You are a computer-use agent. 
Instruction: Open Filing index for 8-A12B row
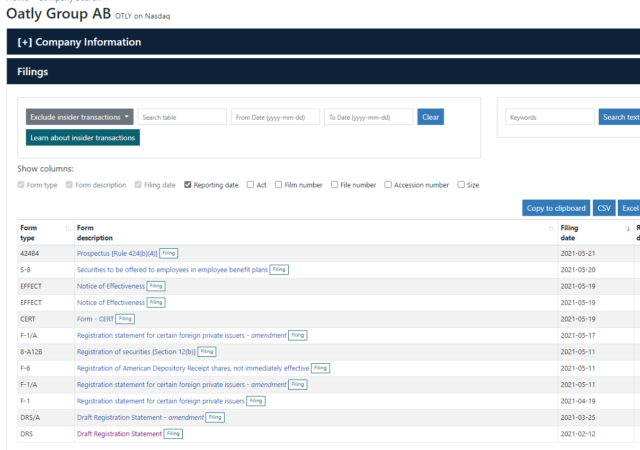[207, 352]
